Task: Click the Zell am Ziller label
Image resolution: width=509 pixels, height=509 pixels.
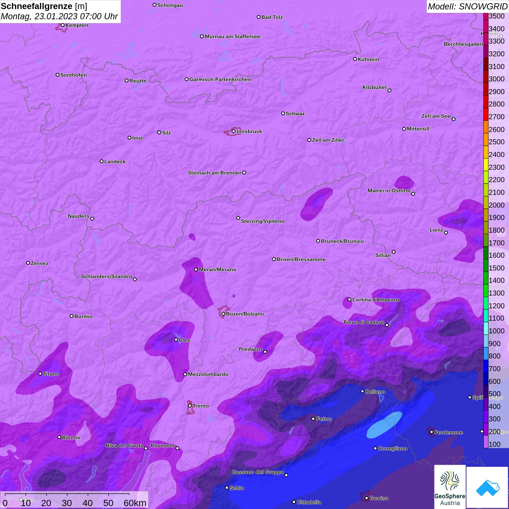Action: point(328,140)
